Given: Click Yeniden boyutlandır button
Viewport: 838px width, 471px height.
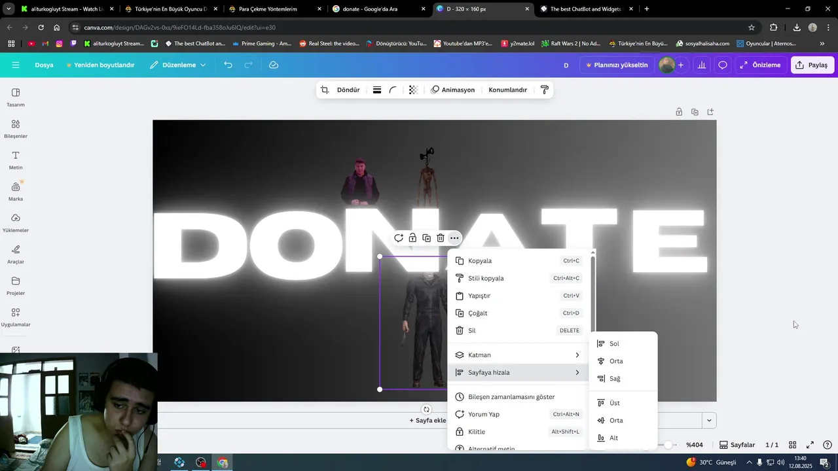Looking at the screenshot, I should coord(100,65).
